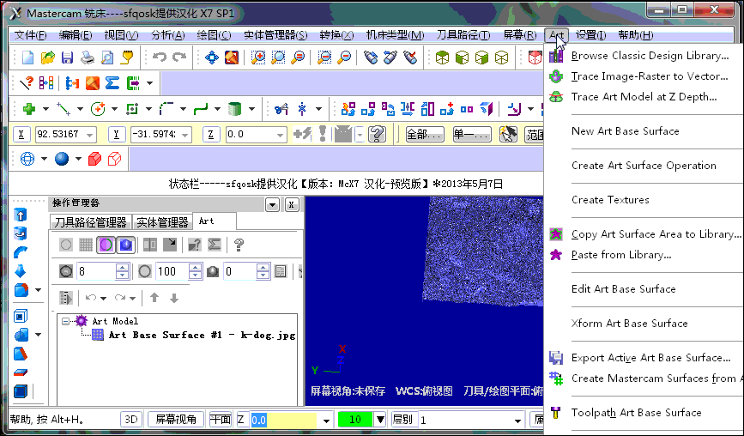The width and height of the screenshot is (744, 436).
Task: Switch to 实体管理器 tab
Action: coord(162,222)
